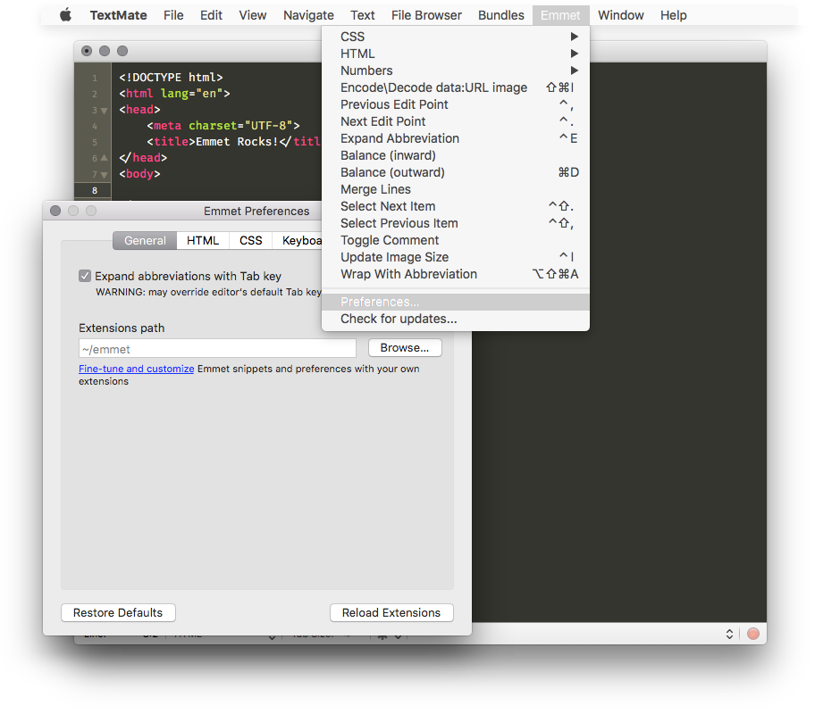Open the Text menu
Screen dimensions: 840x714
363,15
